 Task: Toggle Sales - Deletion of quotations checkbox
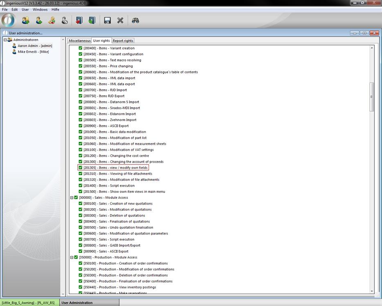point(81,216)
